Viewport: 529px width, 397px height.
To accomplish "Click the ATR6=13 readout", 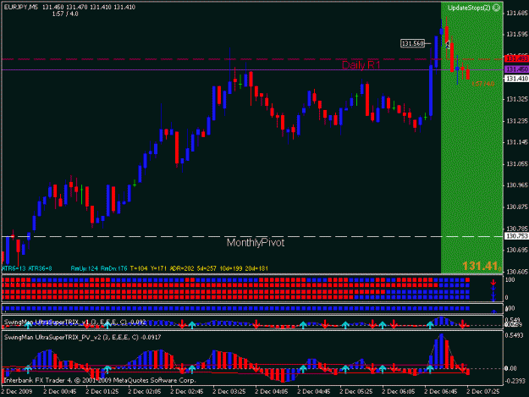I will [x=14, y=268].
